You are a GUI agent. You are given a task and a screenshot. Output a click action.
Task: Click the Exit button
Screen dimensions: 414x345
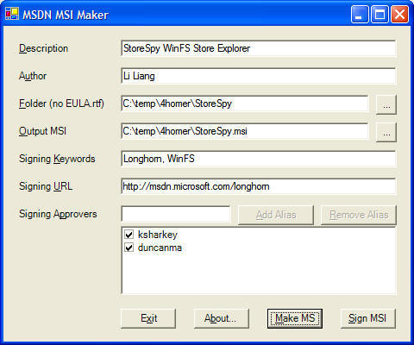pos(148,318)
